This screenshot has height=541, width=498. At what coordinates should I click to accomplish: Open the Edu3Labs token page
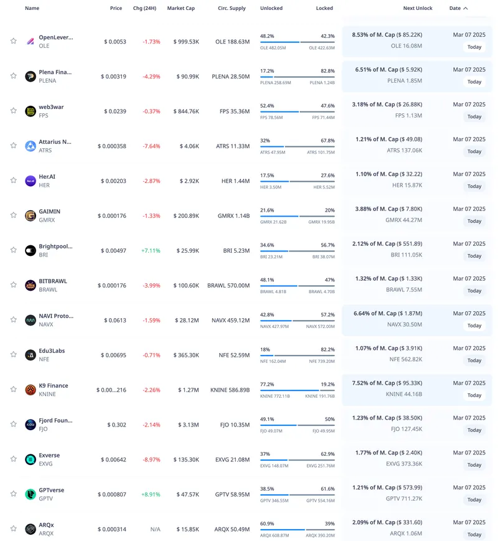(x=52, y=351)
